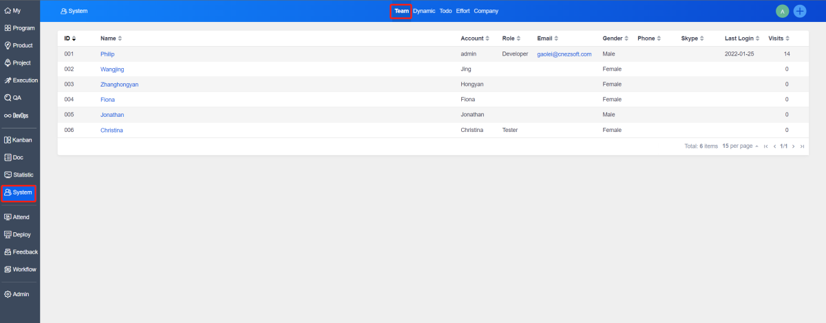
Task: Open the green user avatar menu
Action: pos(782,11)
